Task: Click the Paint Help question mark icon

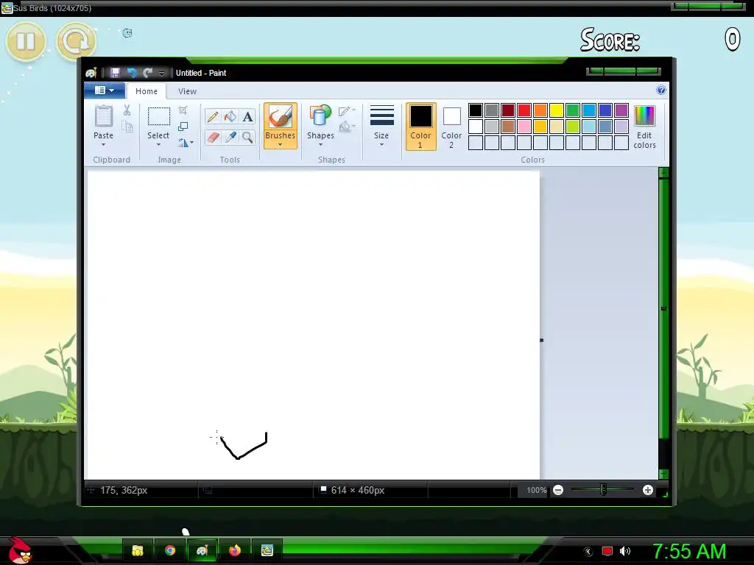Action: point(661,90)
